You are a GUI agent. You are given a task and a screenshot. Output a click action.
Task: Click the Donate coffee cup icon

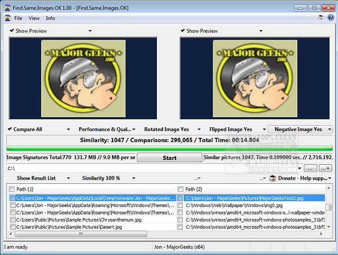click(x=273, y=178)
